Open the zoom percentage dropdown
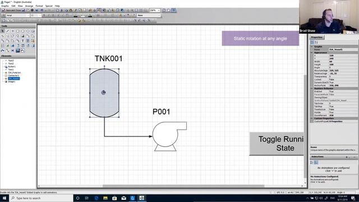 pos(159,10)
